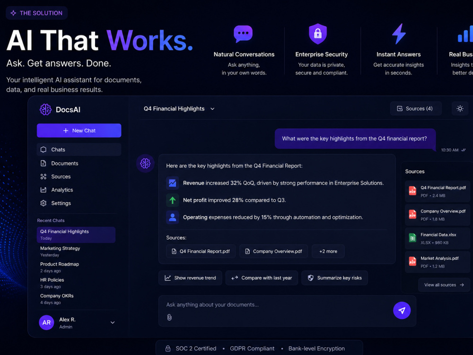Click the Analytics chart icon in sidebar
Image resolution: width=473 pixels, height=355 pixels.
pyautogui.click(x=44, y=190)
